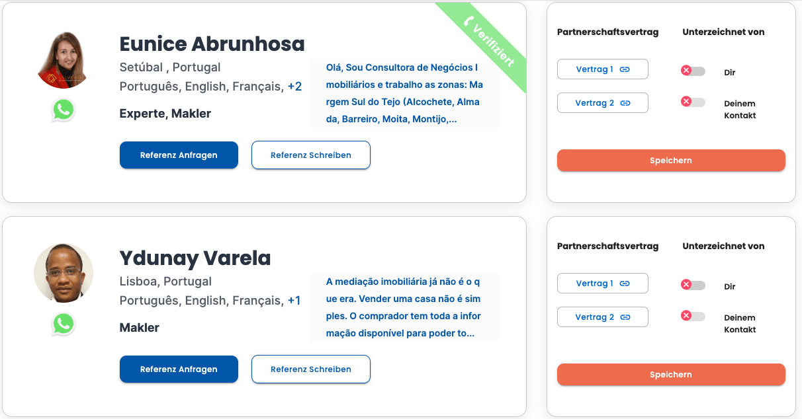
Task: Click link icon on Eunice's Vertrag 1
Action: (625, 69)
